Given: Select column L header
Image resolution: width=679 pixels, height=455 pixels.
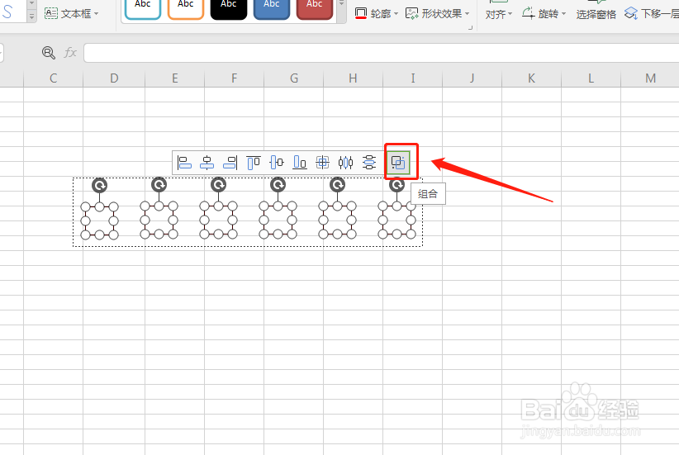Looking at the screenshot, I should [591, 78].
